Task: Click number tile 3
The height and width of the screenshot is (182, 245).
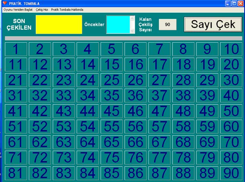Action: [64, 49]
